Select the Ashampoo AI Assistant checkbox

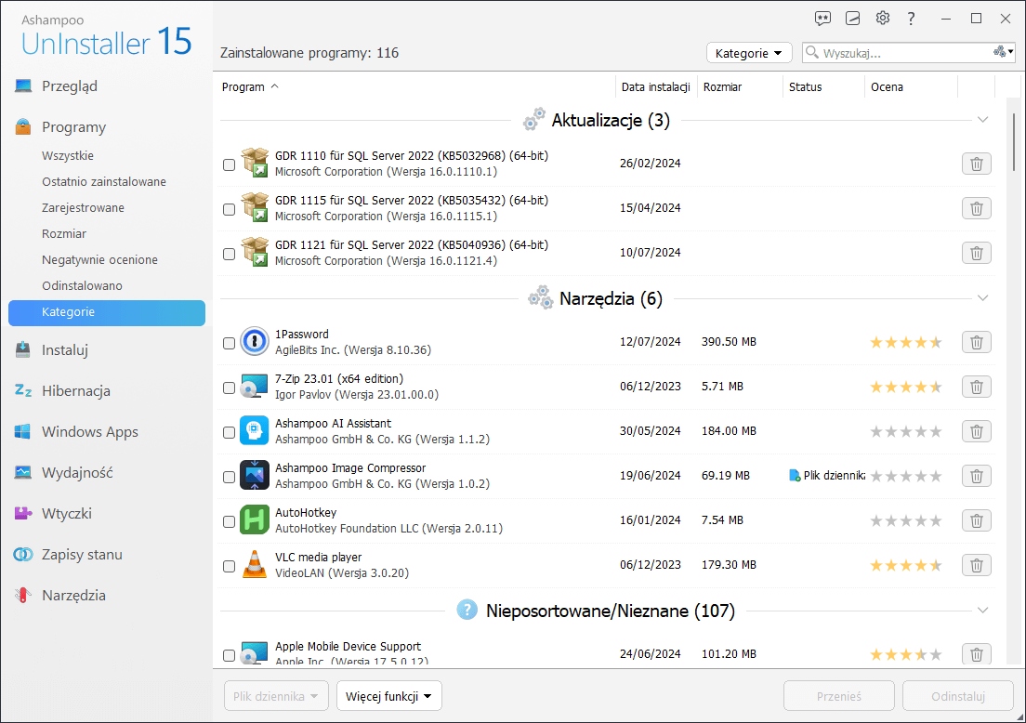[229, 432]
